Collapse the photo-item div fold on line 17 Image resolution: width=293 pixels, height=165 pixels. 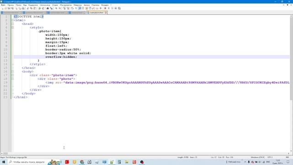(13, 75)
